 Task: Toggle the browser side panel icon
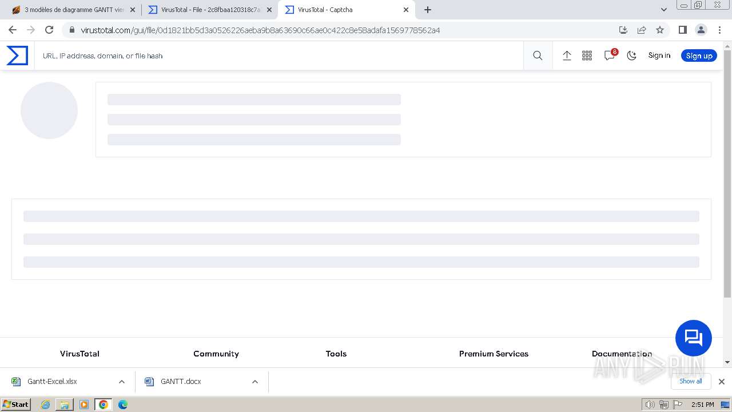(683, 30)
